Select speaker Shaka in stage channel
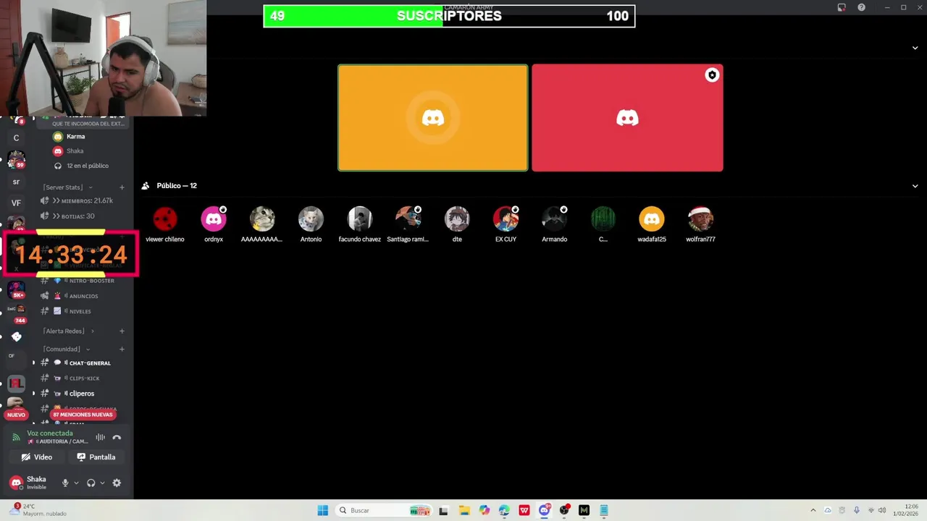The width and height of the screenshot is (927, 521). click(x=69, y=151)
